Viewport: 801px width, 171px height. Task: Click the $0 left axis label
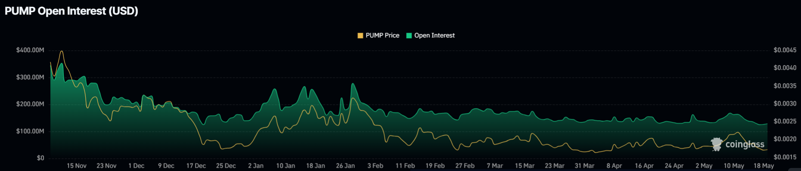(40, 158)
